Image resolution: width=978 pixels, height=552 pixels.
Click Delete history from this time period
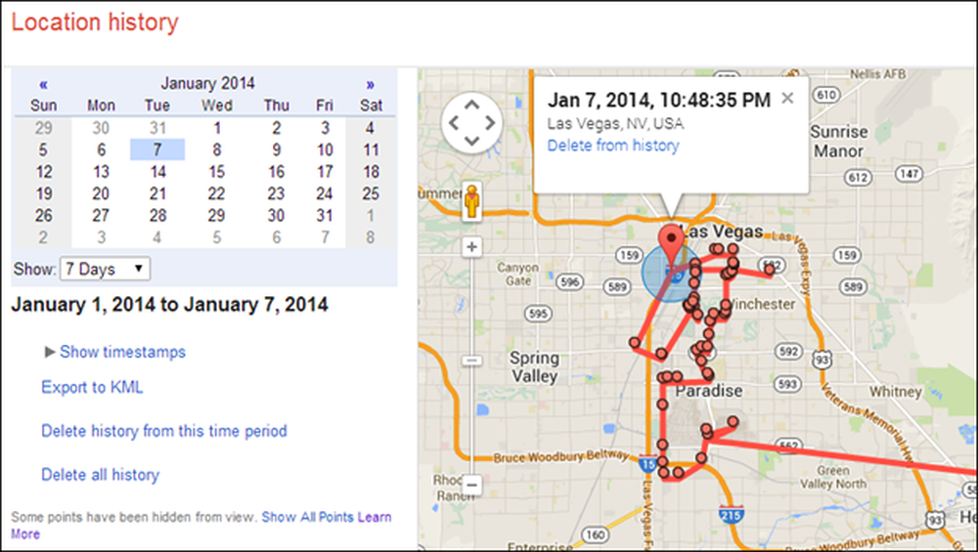click(164, 431)
